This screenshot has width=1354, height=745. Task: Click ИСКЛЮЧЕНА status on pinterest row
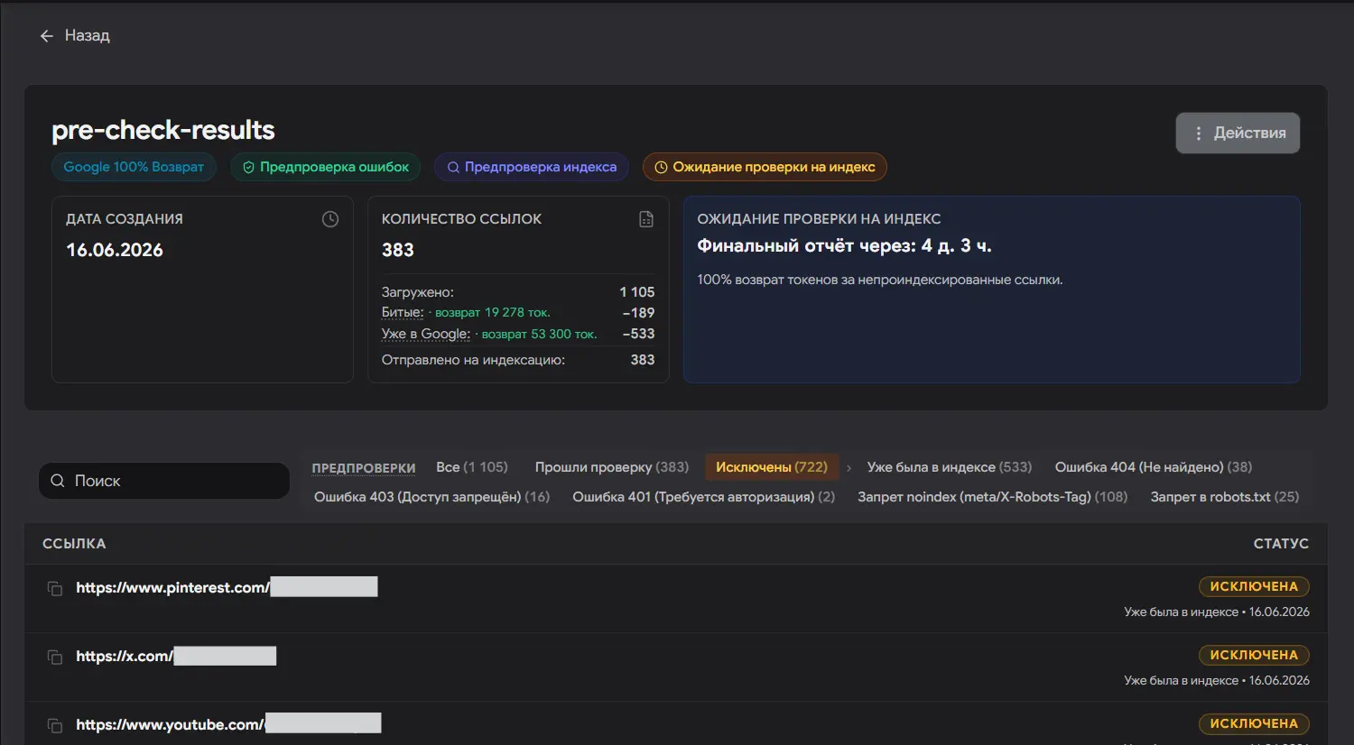click(1254, 586)
